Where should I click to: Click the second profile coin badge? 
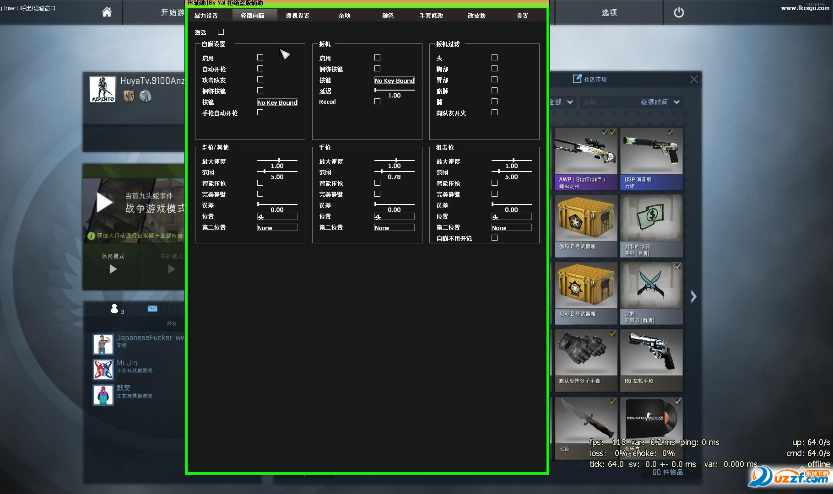tap(146, 96)
